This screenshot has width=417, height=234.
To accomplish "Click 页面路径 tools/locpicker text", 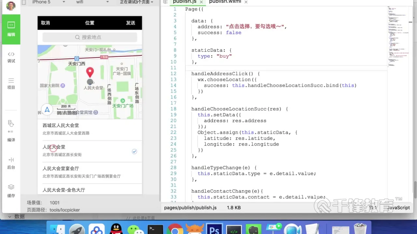I will [x=53, y=210].
